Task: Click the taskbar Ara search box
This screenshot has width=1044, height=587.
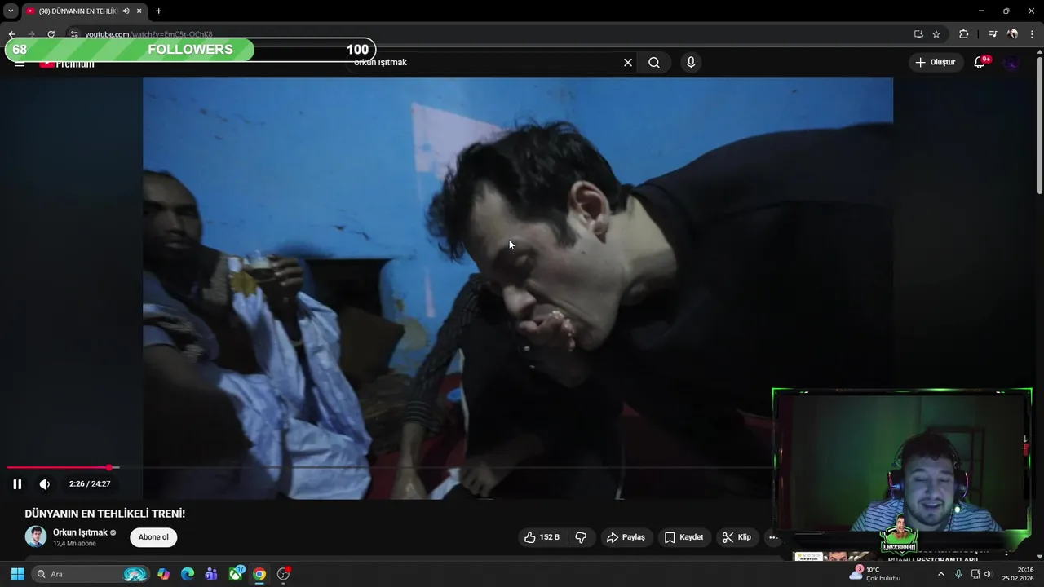Action: coord(91,574)
